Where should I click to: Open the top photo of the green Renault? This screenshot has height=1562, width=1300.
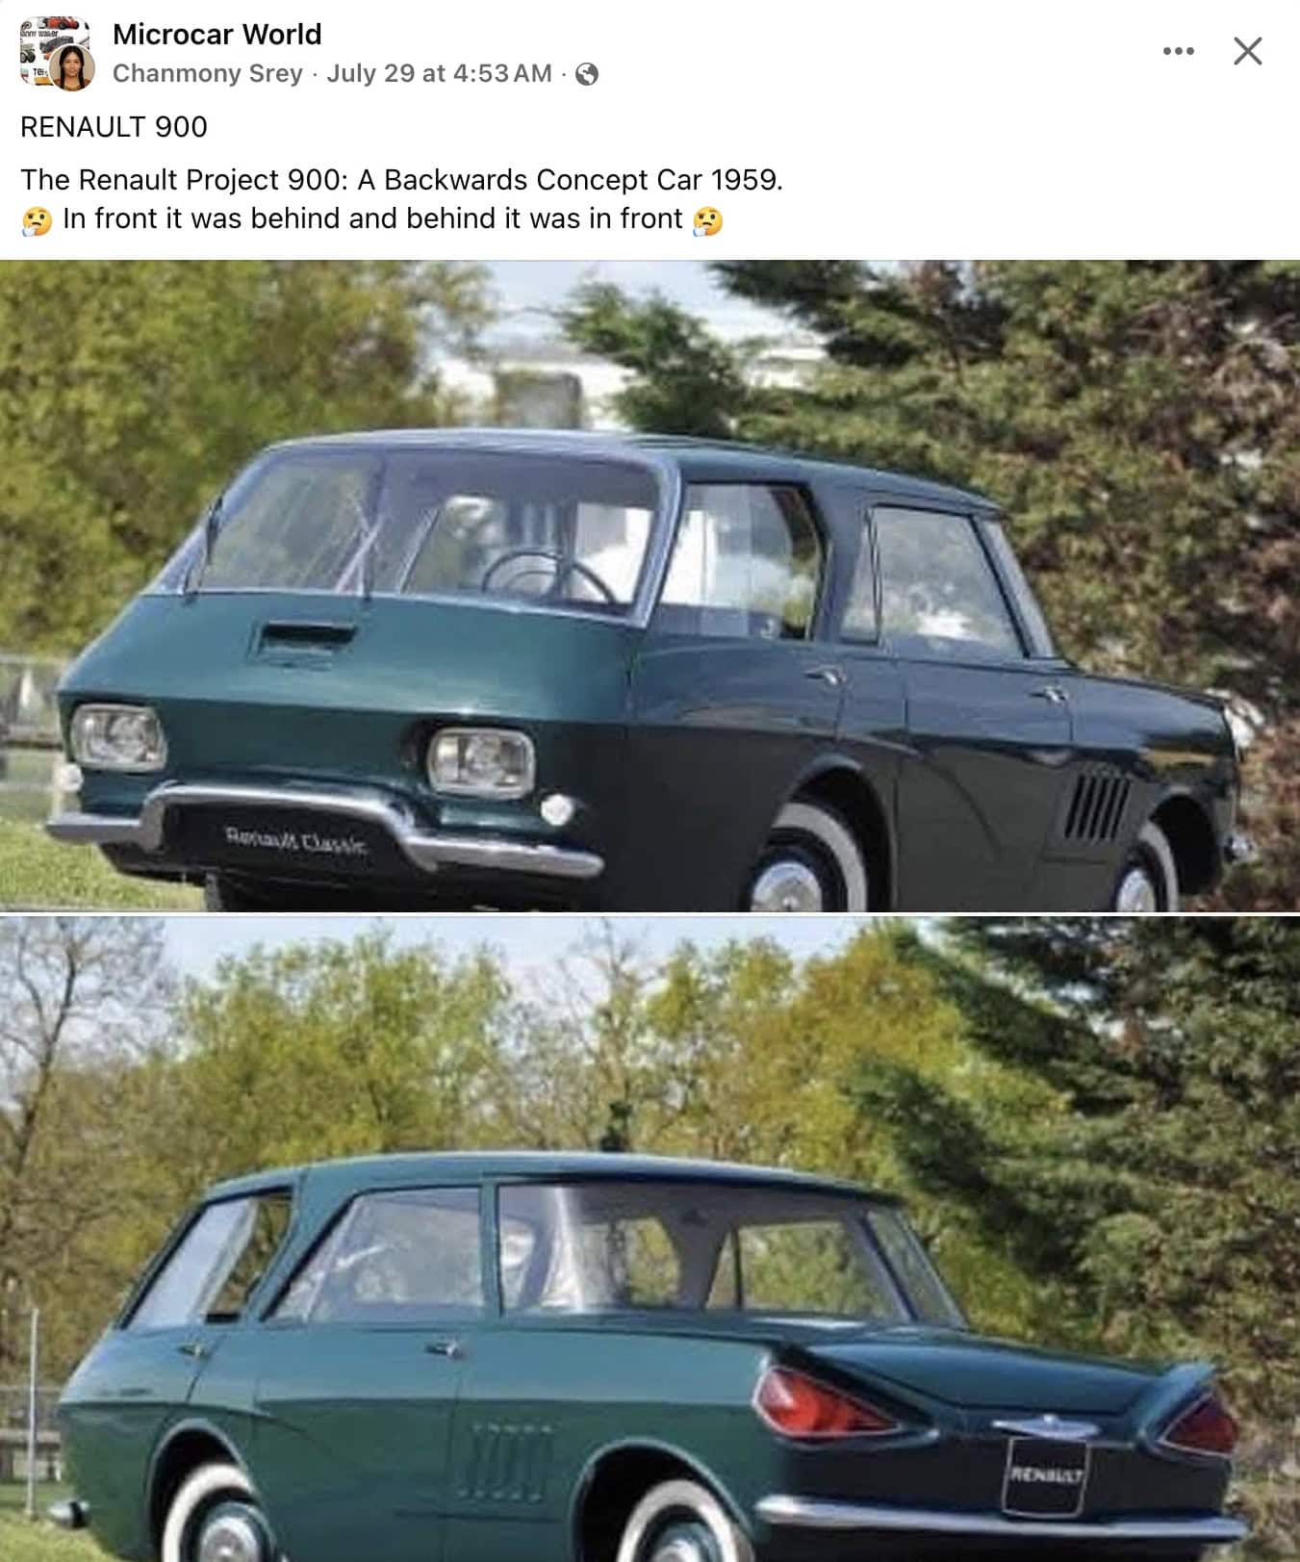(x=650, y=585)
